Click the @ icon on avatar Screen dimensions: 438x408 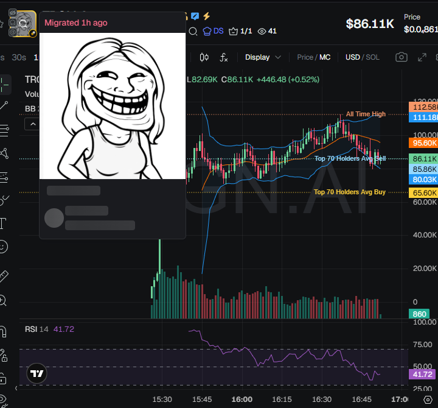click(13, 32)
